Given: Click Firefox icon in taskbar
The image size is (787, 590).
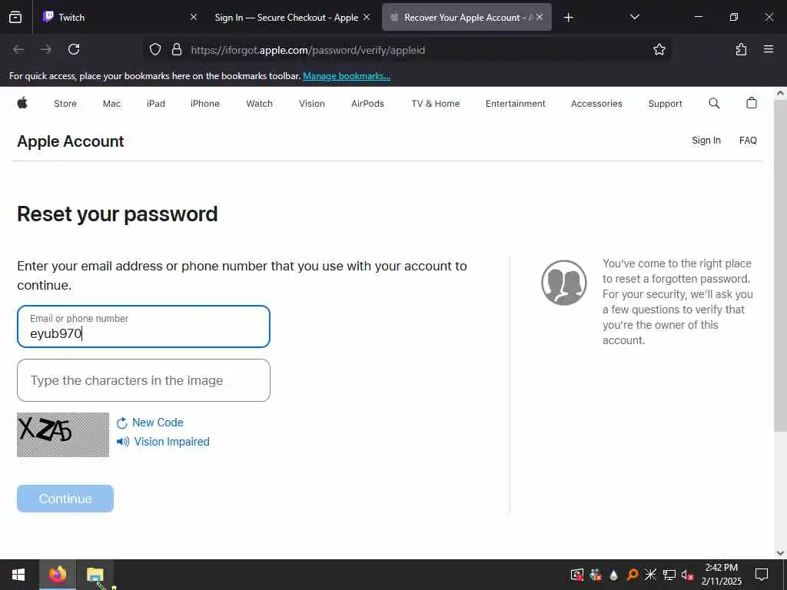Looking at the screenshot, I should (57, 574).
